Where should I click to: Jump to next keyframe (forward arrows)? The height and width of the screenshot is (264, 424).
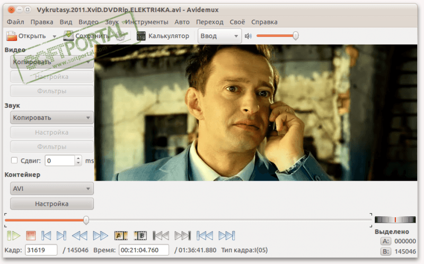coord(100,235)
